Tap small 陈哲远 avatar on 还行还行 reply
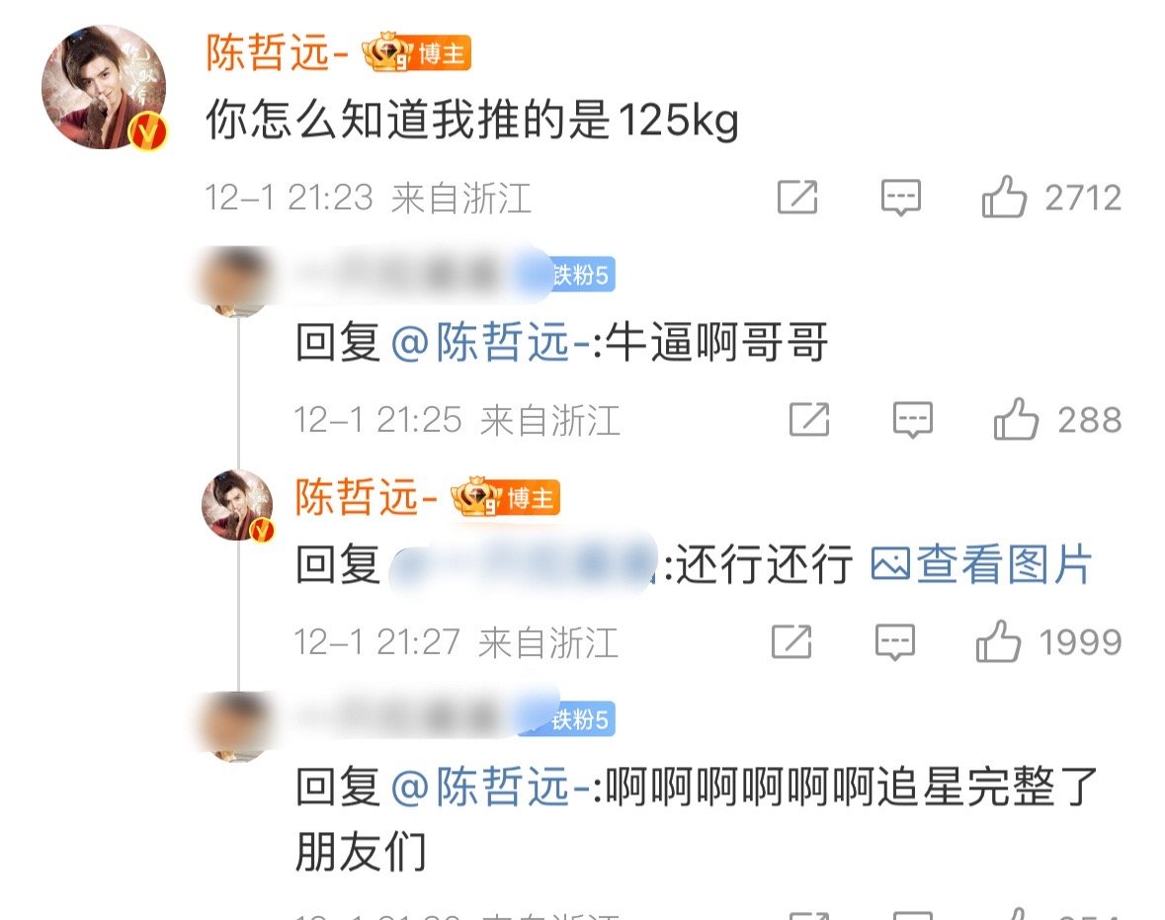The height and width of the screenshot is (920, 1165). (x=238, y=505)
